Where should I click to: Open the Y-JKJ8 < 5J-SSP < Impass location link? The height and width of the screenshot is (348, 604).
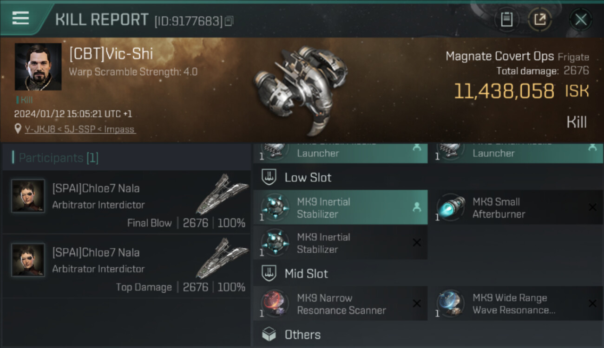(x=80, y=129)
